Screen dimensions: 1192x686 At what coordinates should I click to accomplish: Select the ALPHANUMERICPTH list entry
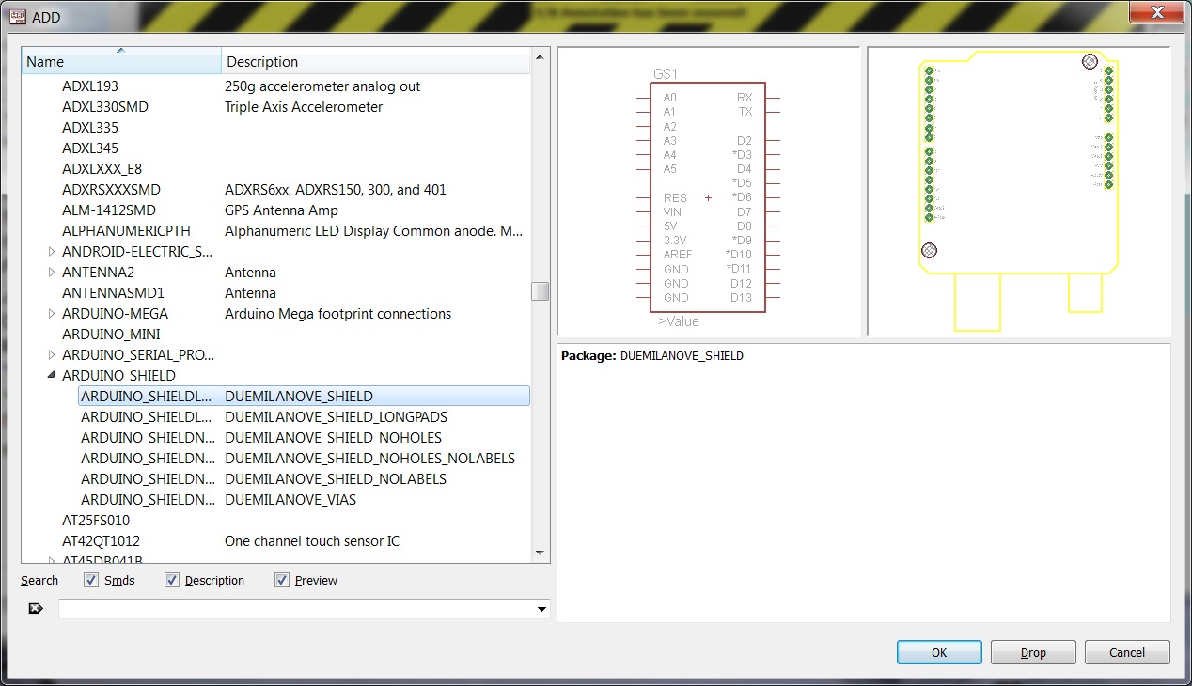(126, 231)
